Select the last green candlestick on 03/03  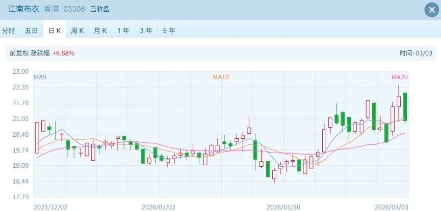click(x=405, y=107)
